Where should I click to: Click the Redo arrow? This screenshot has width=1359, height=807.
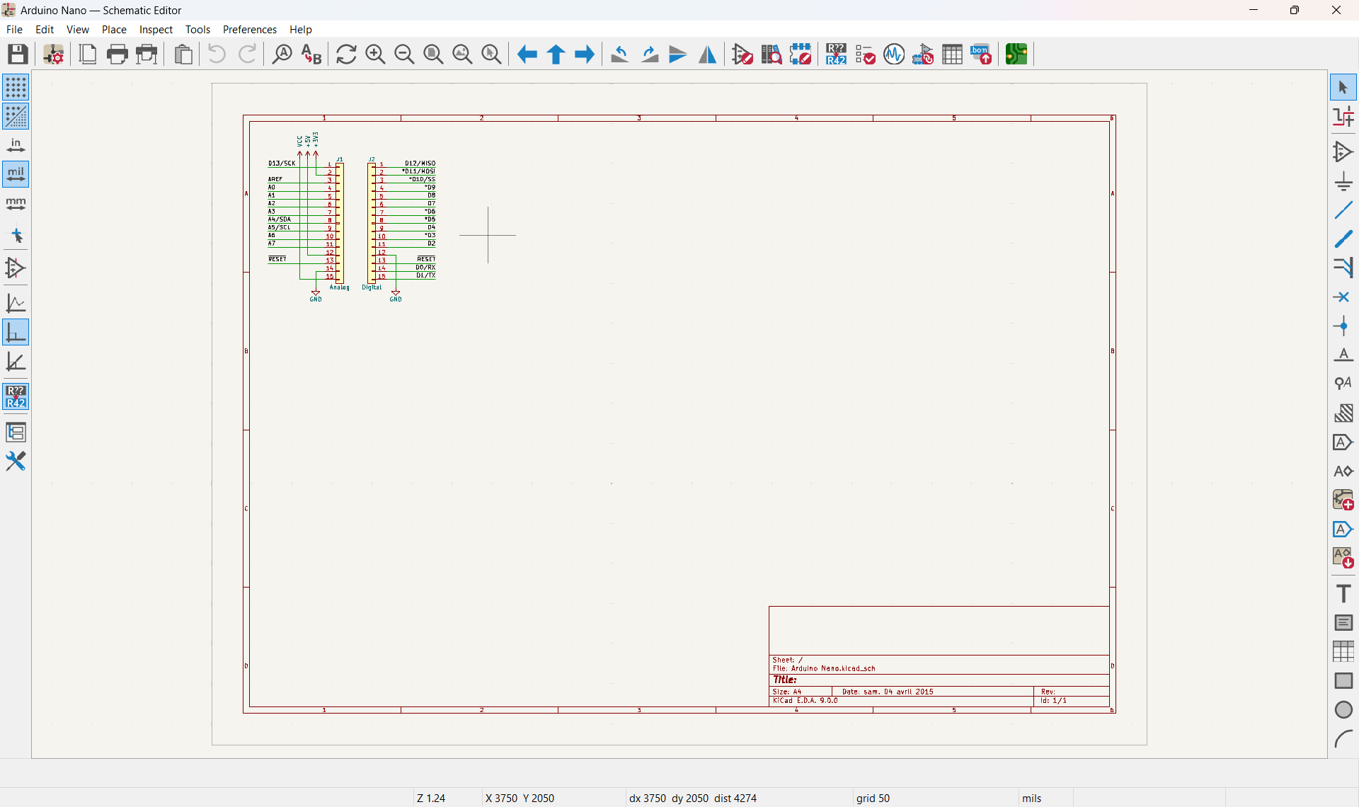pyautogui.click(x=247, y=55)
